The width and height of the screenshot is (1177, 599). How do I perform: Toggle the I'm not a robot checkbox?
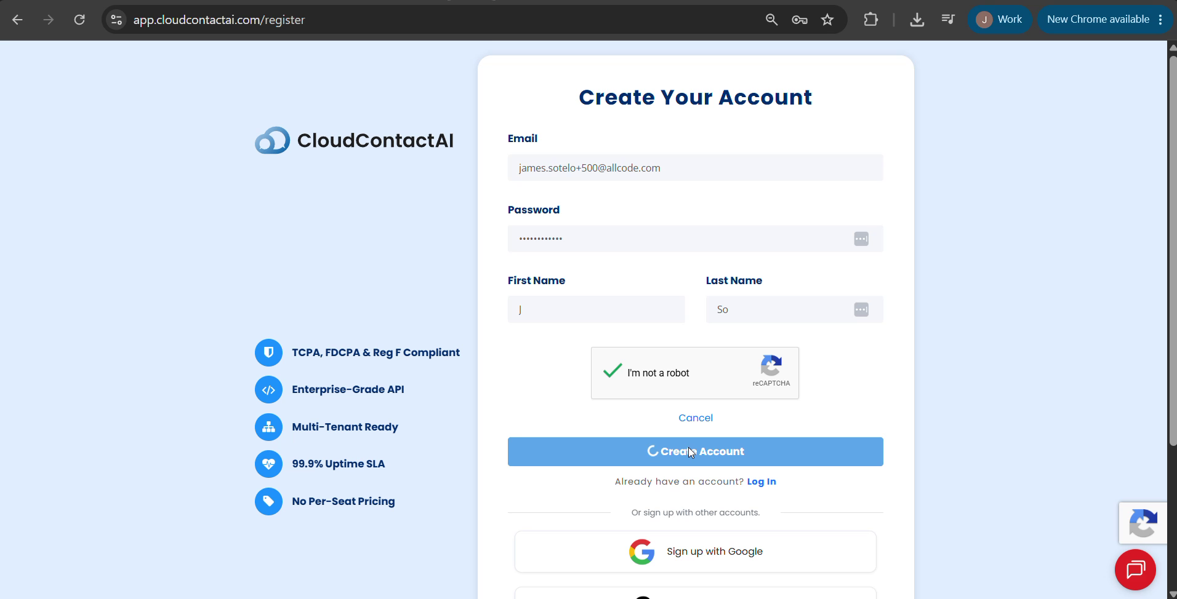(x=613, y=371)
